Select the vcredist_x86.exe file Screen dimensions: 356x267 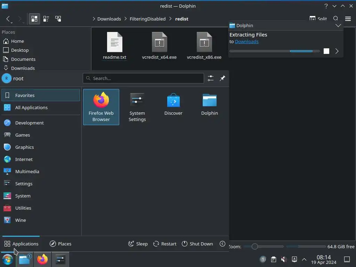tap(204, 46)
